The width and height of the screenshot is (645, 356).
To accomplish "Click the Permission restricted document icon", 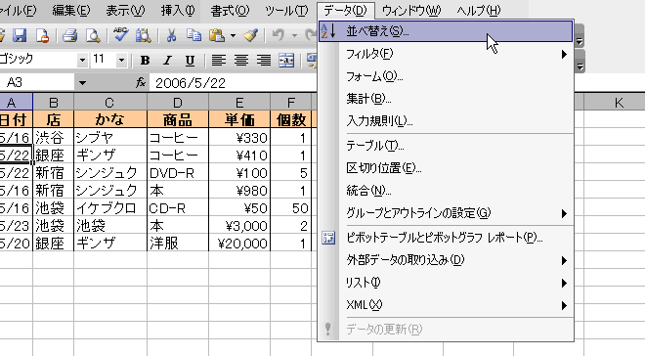I will pyautogui.click(x=42, y=35).
